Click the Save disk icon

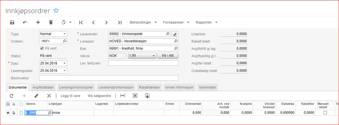click(12, 22)
